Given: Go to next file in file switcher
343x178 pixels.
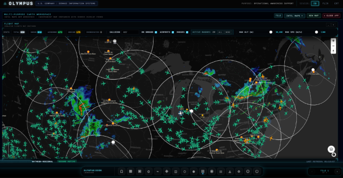Looking at the screenshot, I should click(x=338, y=172).
